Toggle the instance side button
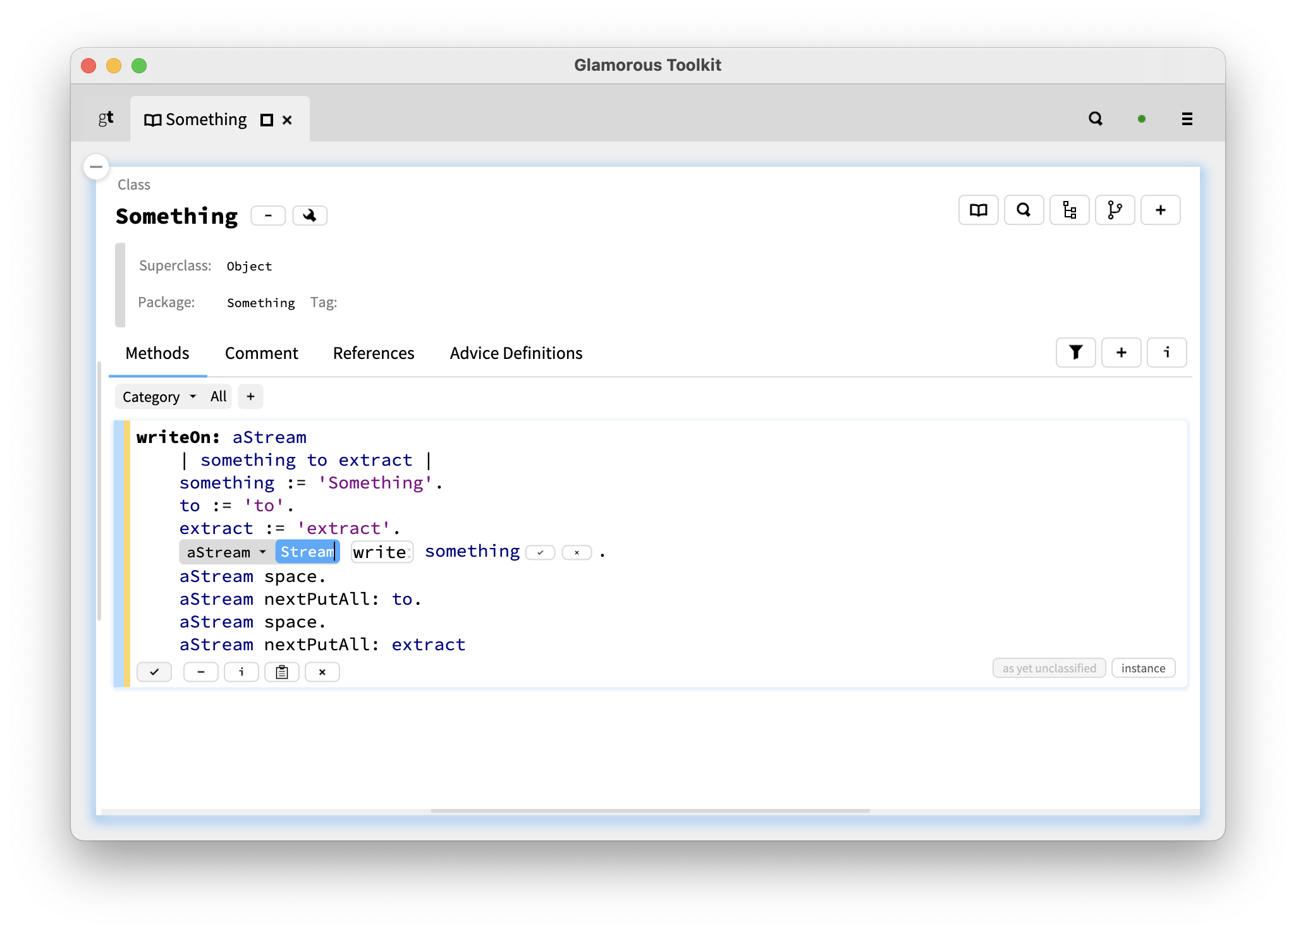This screenshot has width=1296, height=934. pyautogui.click(x=1143, y=668)
